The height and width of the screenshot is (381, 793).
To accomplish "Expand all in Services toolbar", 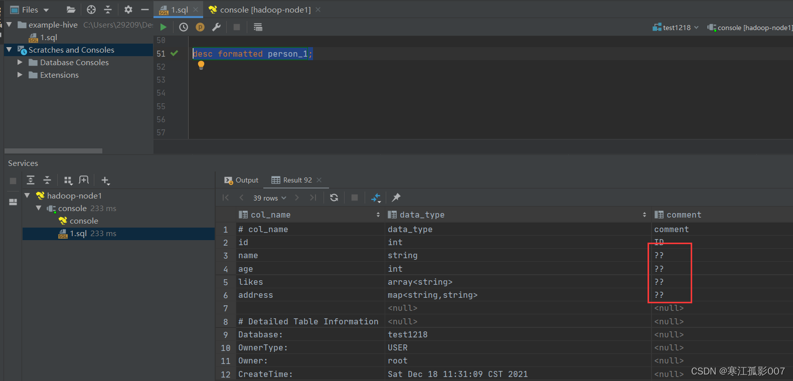I will [x=31, y=180].
